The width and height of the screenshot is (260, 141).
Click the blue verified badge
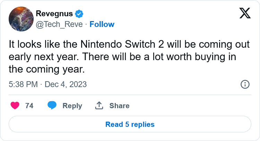coord(79,14)
